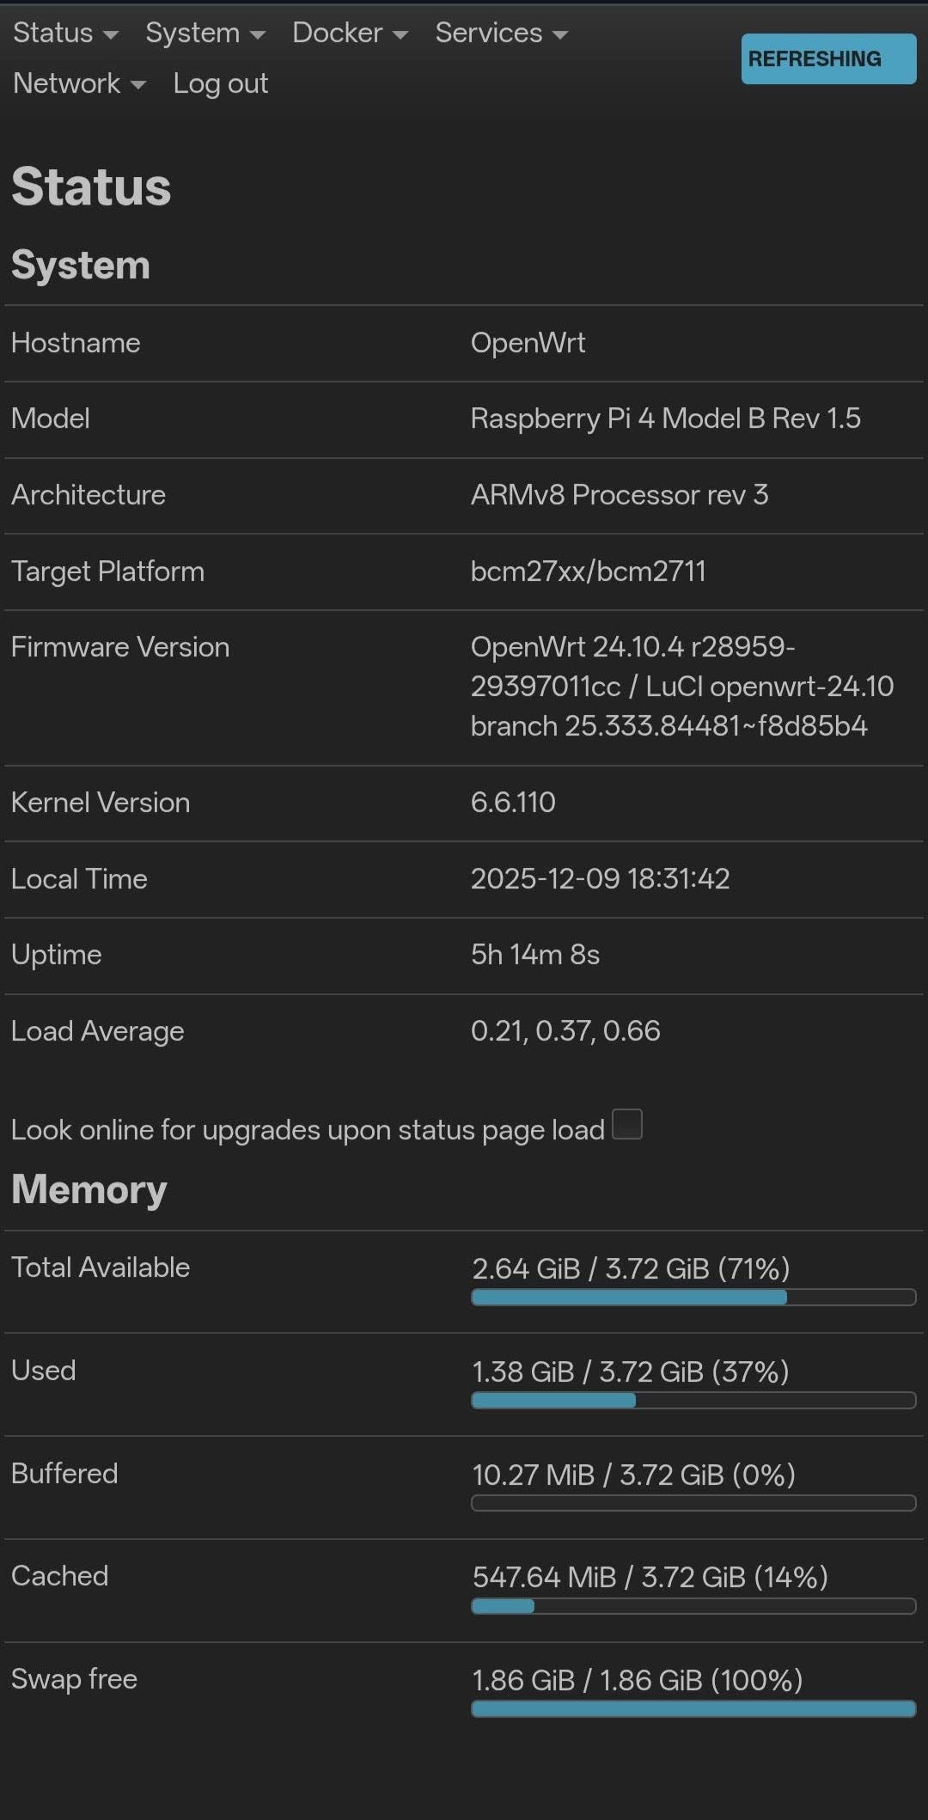Open the Status dropdown menu
The height and width of the screenshot is (1820, 928).
click(x=65, y=33)
